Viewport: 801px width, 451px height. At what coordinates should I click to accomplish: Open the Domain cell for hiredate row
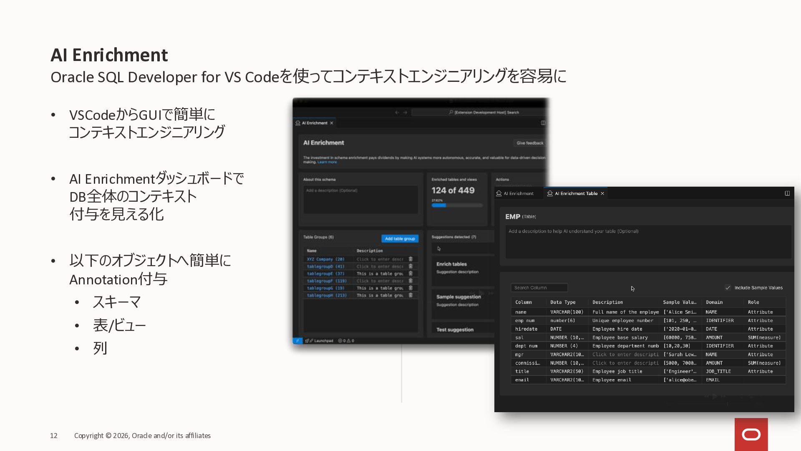click(711, 329)
